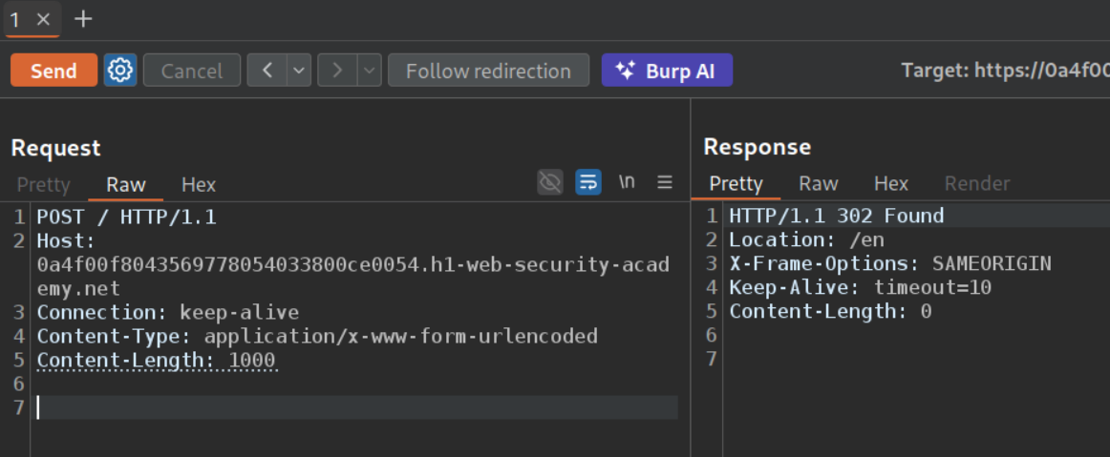Switch request view to Hex tab

point(199,184)
